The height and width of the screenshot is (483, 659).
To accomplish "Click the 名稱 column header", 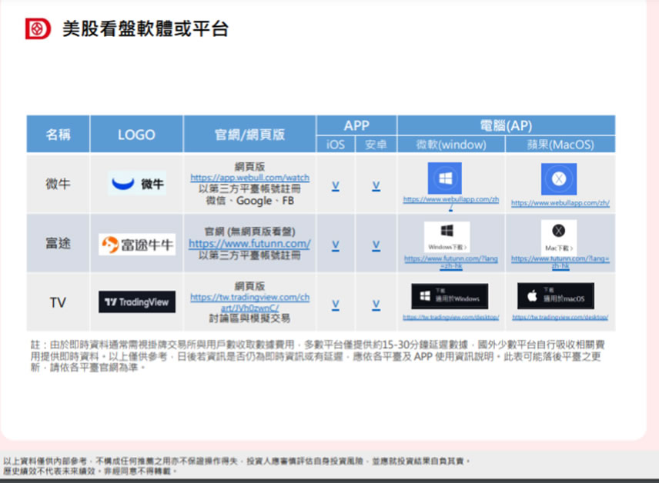I will point(58,134).
